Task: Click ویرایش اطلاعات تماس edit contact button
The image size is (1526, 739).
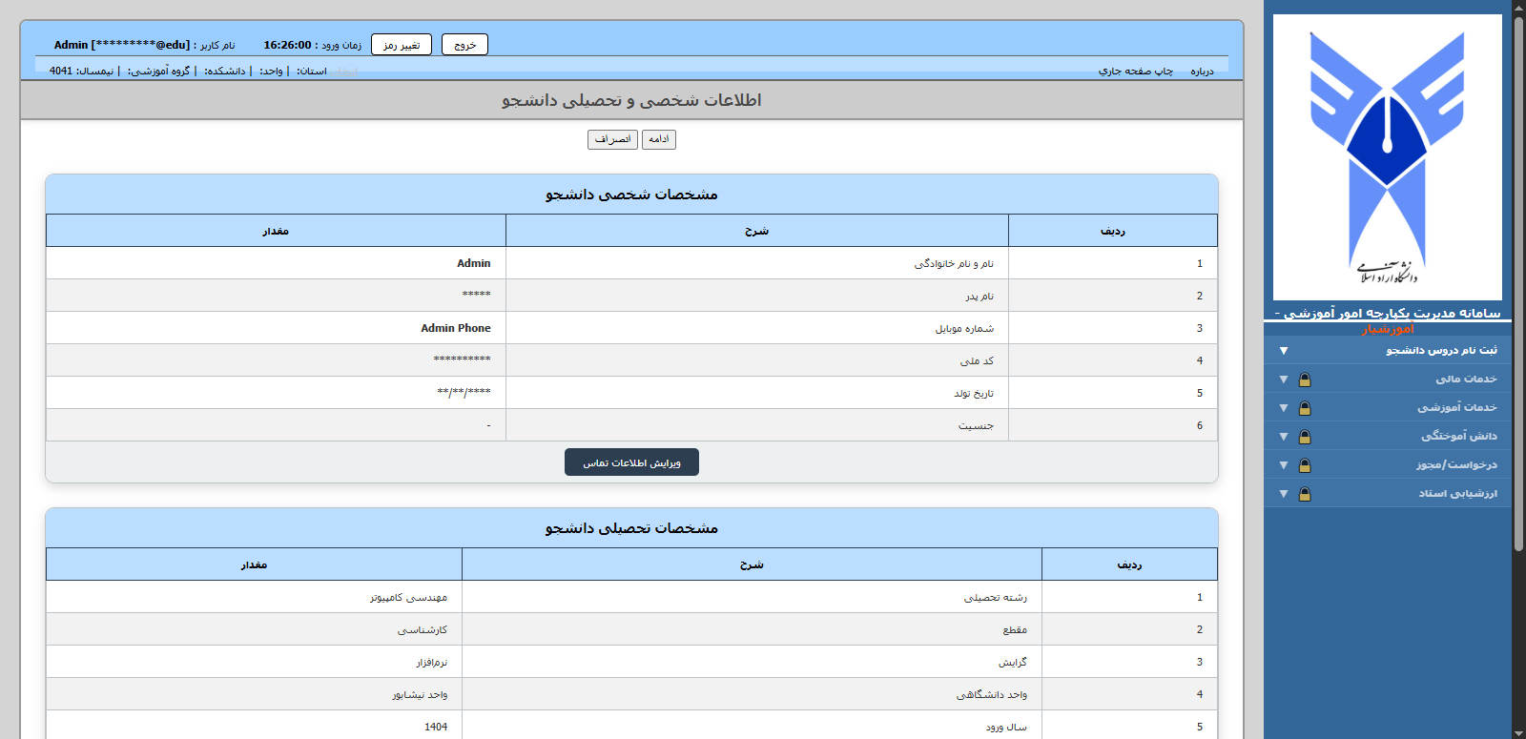Action: click(631, 462)
